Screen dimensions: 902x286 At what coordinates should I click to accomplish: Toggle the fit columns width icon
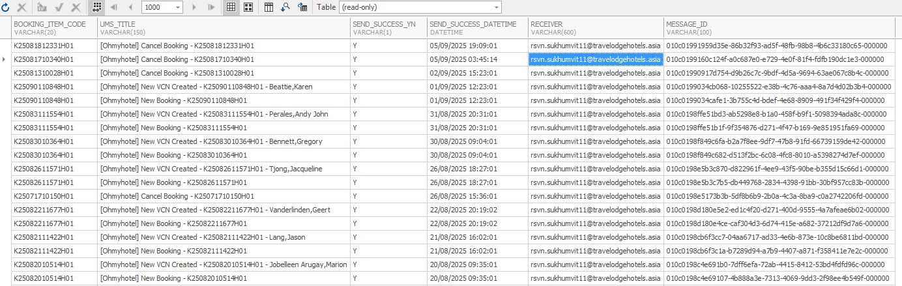coord(97,7)
